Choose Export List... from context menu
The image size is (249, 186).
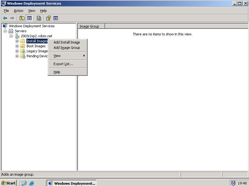68,64
